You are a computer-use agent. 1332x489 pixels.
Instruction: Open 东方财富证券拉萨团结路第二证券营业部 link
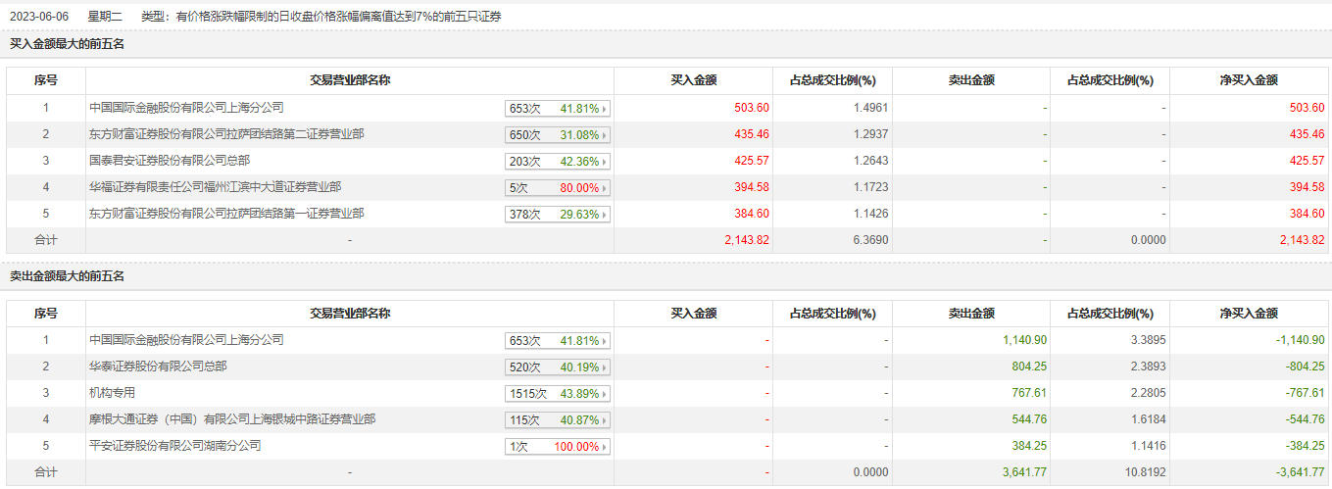coord(220,134)
